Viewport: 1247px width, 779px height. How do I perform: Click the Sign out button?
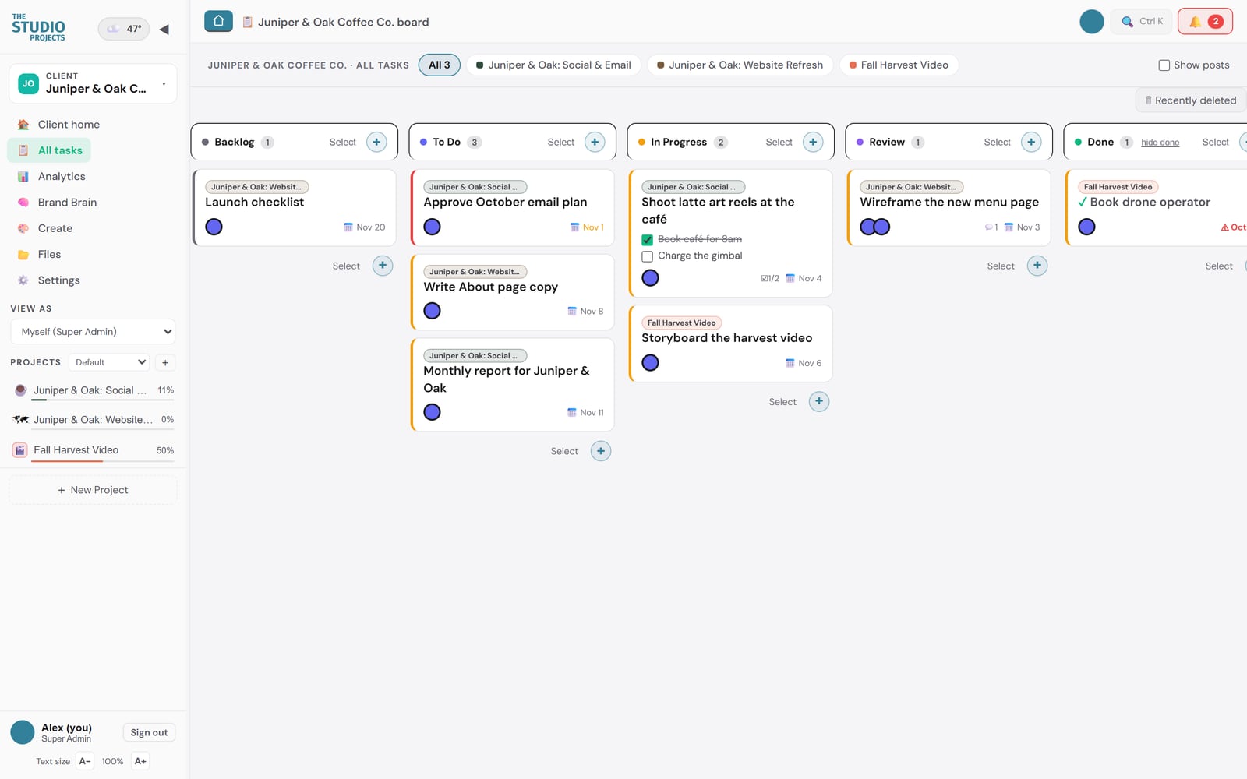pyautogui.click(x=149, y=732)
